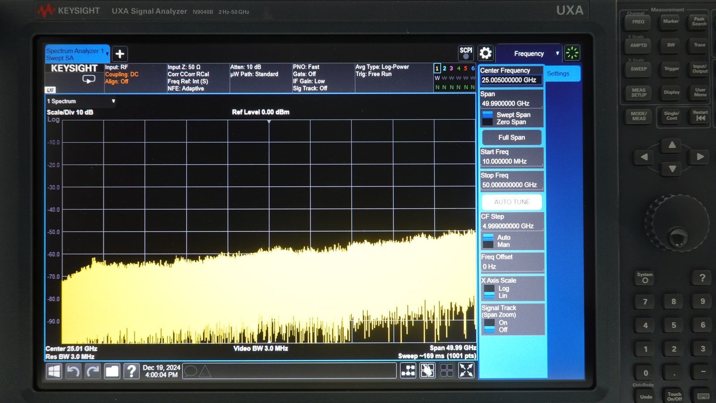
Task: Tap the hardware keyboard icon key
Action: coord(703,396)
